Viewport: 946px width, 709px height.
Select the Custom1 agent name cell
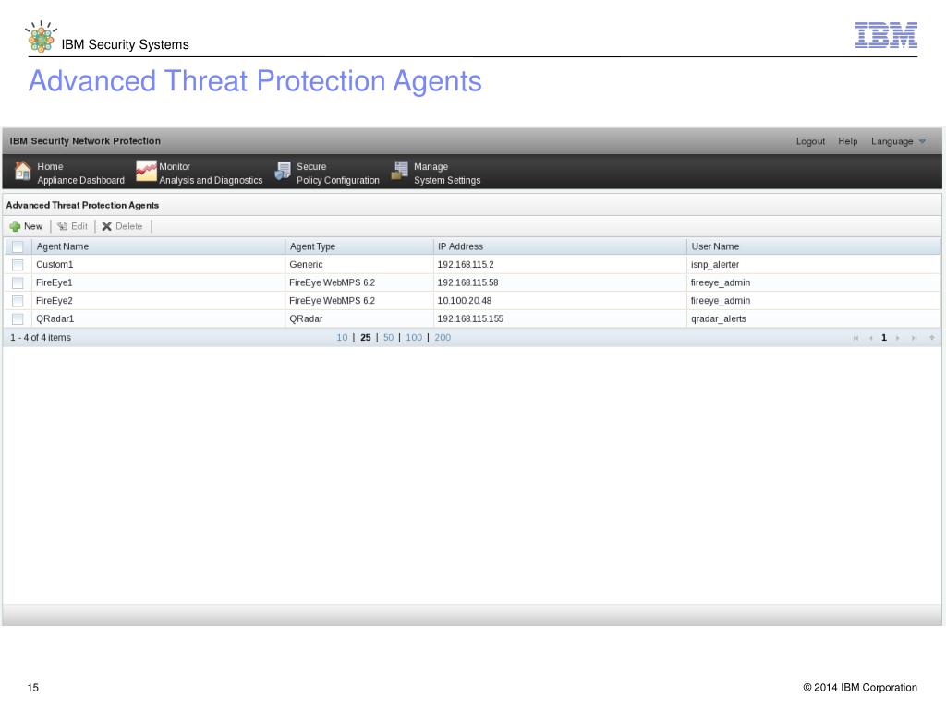coord(158,265)
